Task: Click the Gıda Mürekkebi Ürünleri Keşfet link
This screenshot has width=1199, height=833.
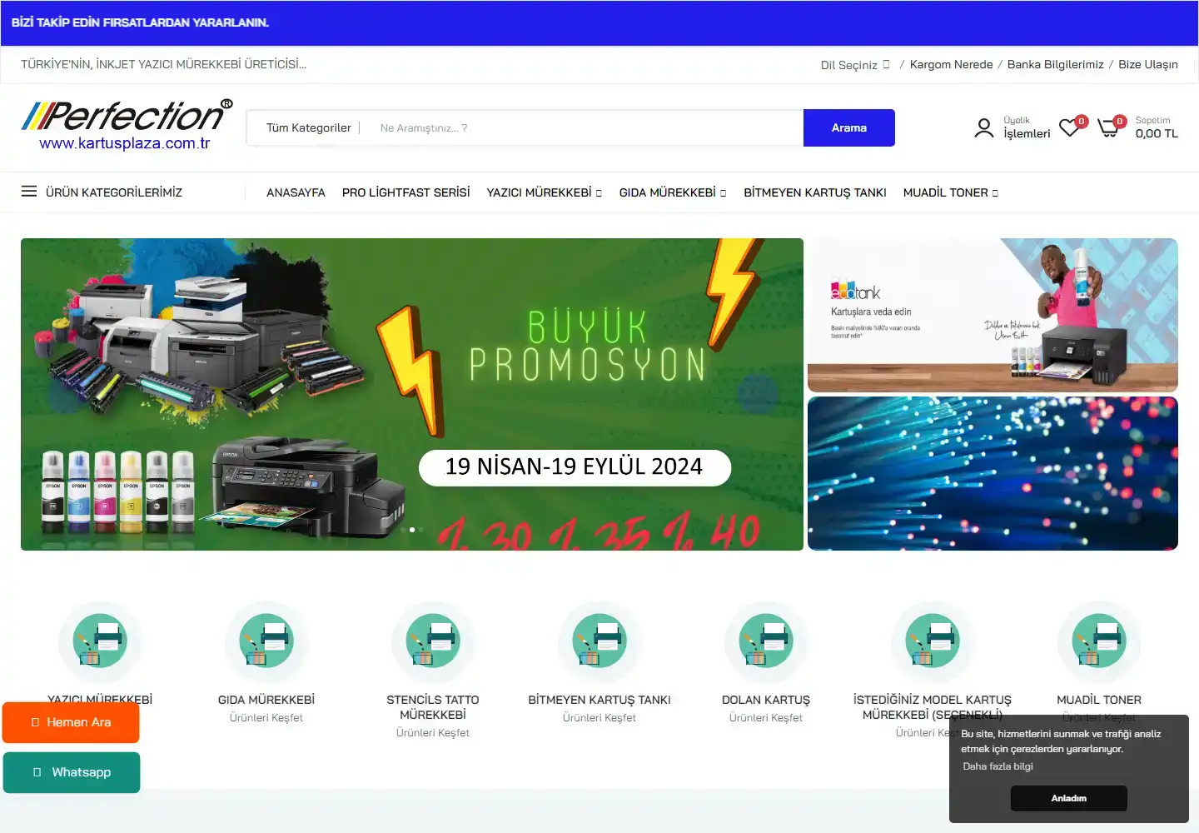Action: [x=266, y=718]
